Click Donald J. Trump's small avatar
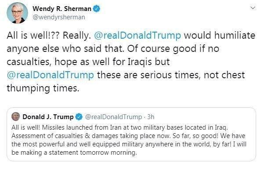261x171 pixels. click(16, 116)
